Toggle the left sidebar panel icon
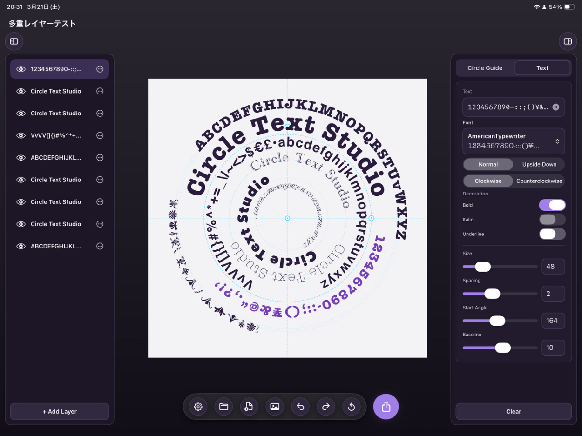582x436 pixels. 14,41
